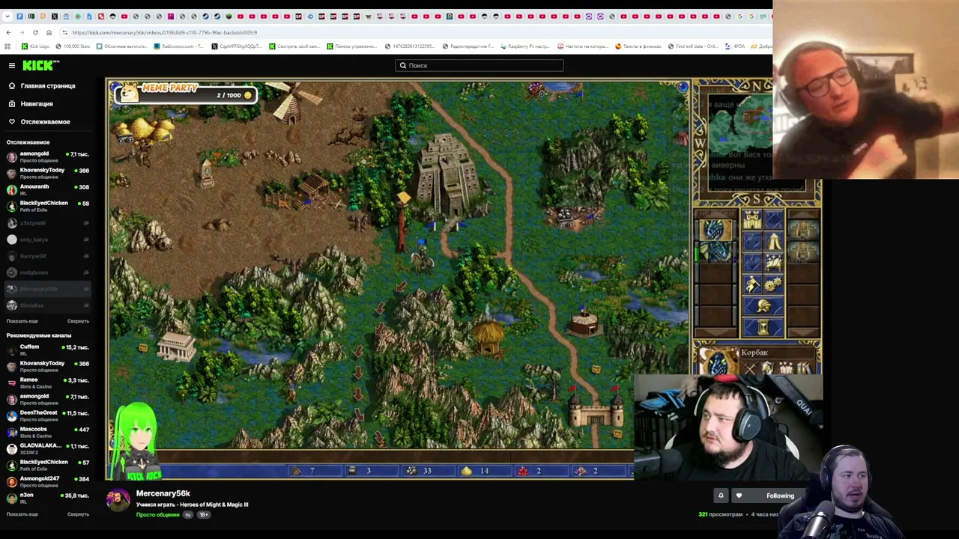Select the hero portrait in game sidebar
The image size is (959, 539).
(716, 230)
